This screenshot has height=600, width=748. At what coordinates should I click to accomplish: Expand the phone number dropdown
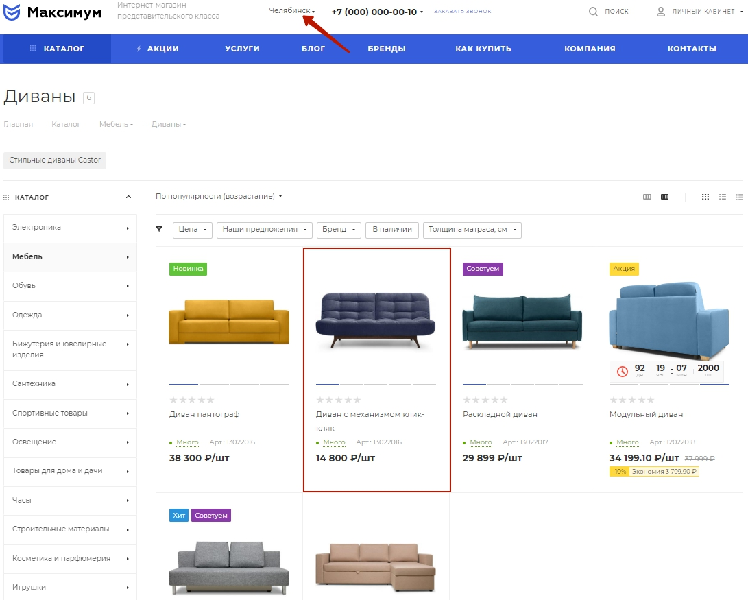pyautogui.click(x=422, y=12)
